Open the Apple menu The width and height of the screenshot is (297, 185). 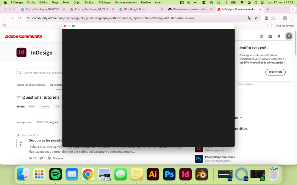(x=5, y=2)
